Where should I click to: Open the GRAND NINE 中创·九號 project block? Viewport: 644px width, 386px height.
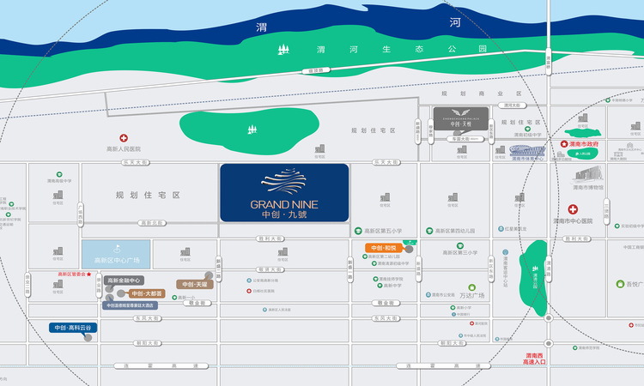(284, 193)
